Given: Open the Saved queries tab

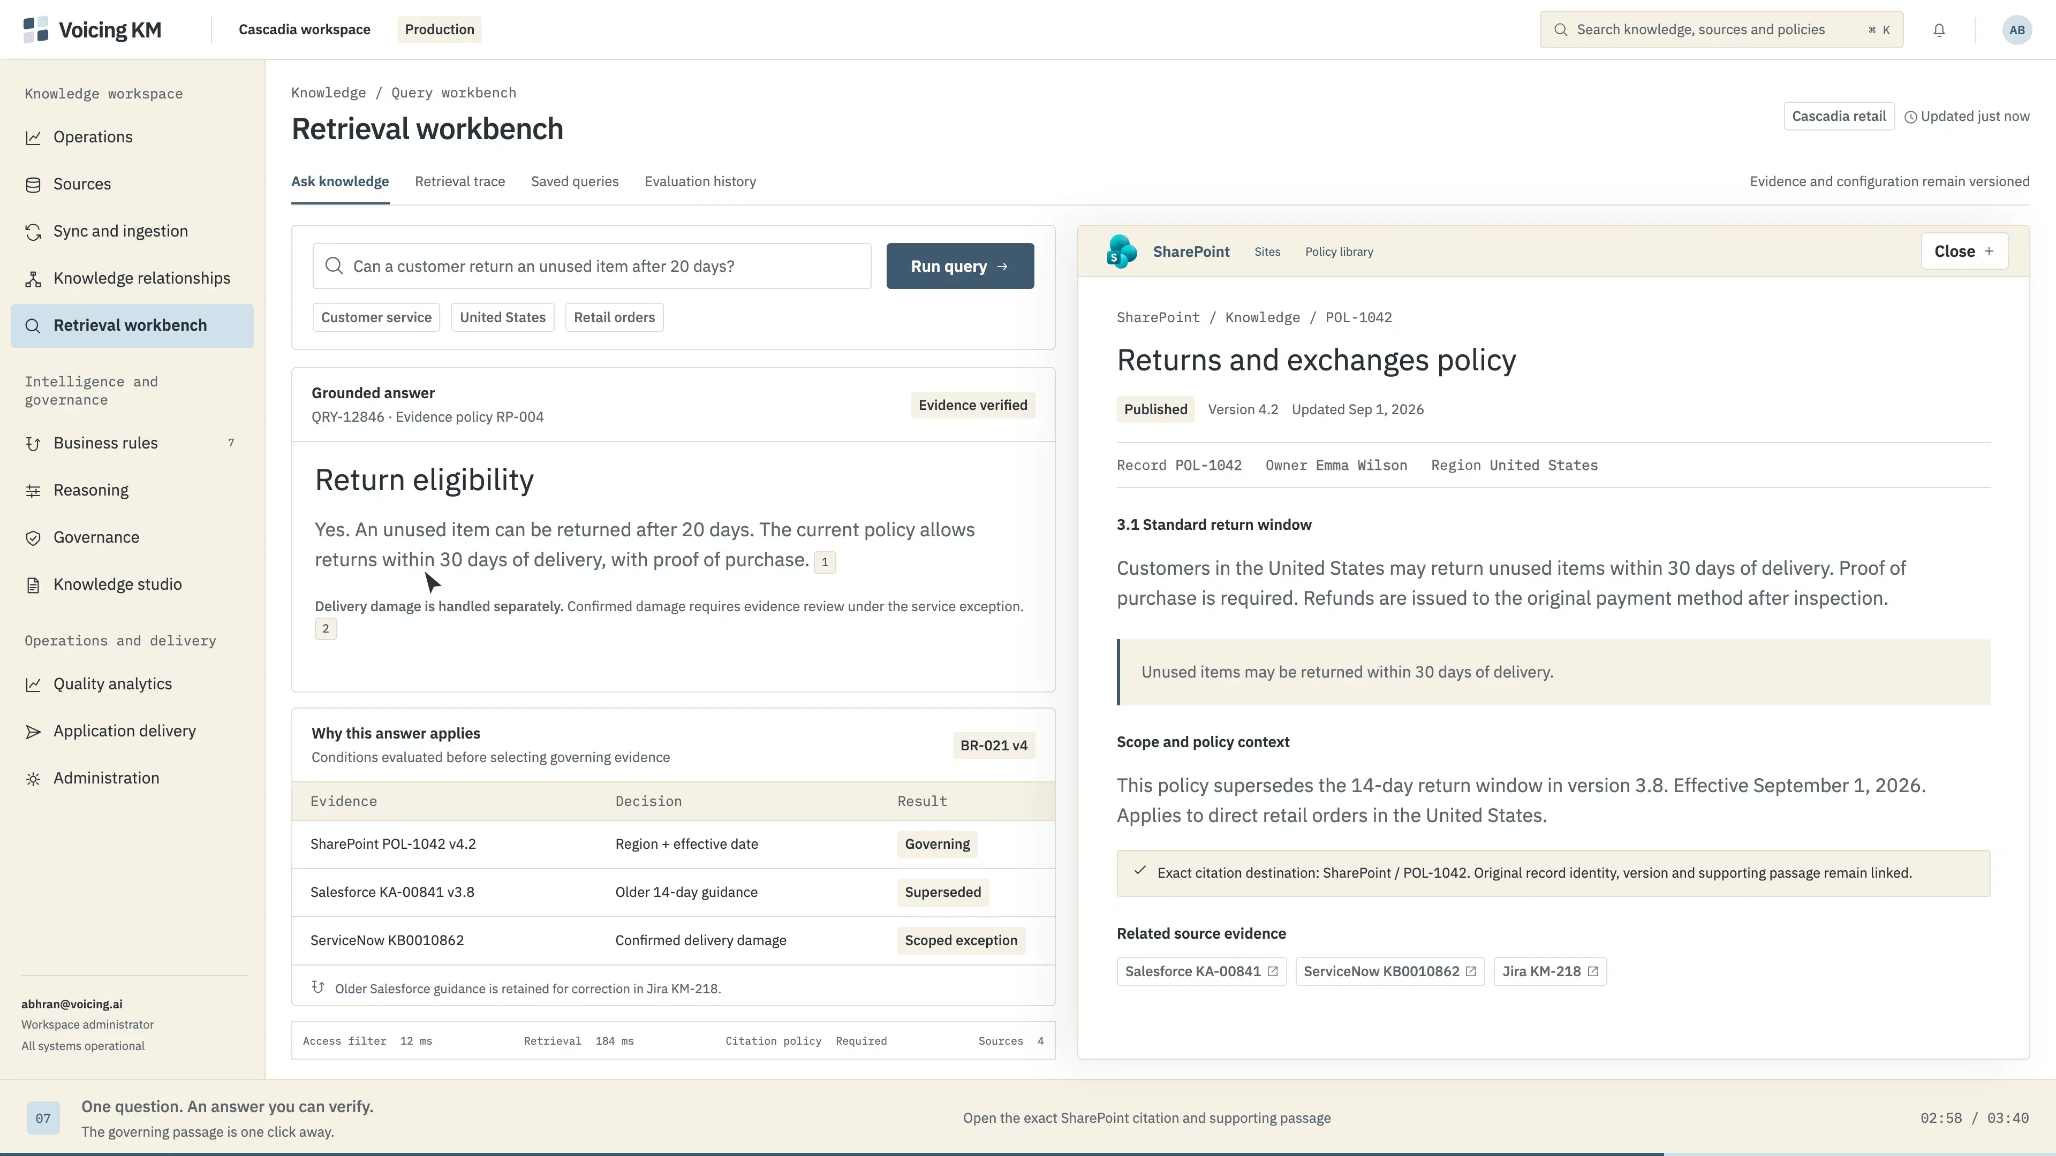Looking at the screenshot, I should pyautogui.click(x=575, y=182).
